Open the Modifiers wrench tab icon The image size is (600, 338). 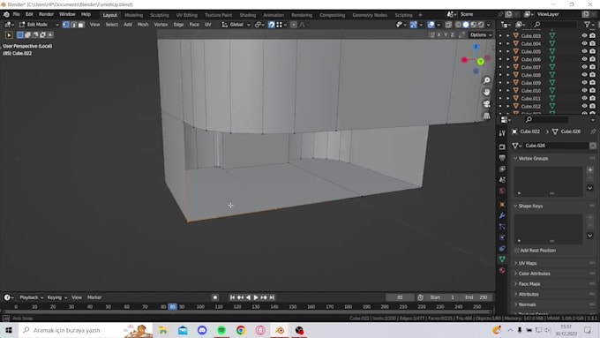(x=502, y=215)
